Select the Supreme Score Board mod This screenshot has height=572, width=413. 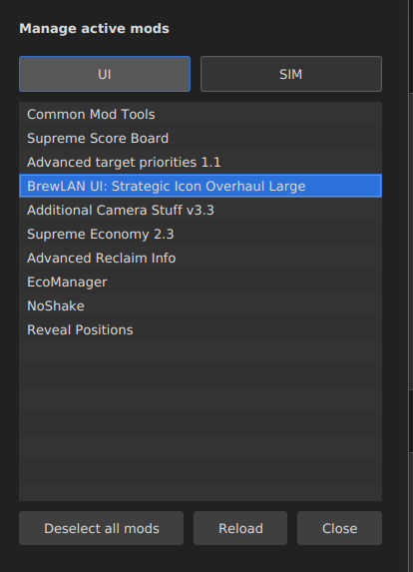(x=201, y=138)
